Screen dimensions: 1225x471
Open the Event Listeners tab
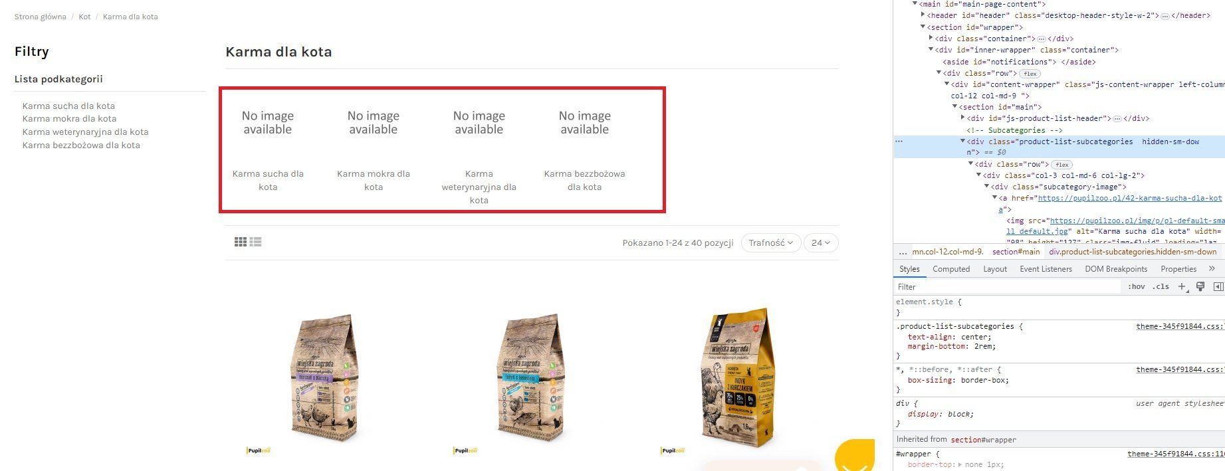click(1046, 269)
